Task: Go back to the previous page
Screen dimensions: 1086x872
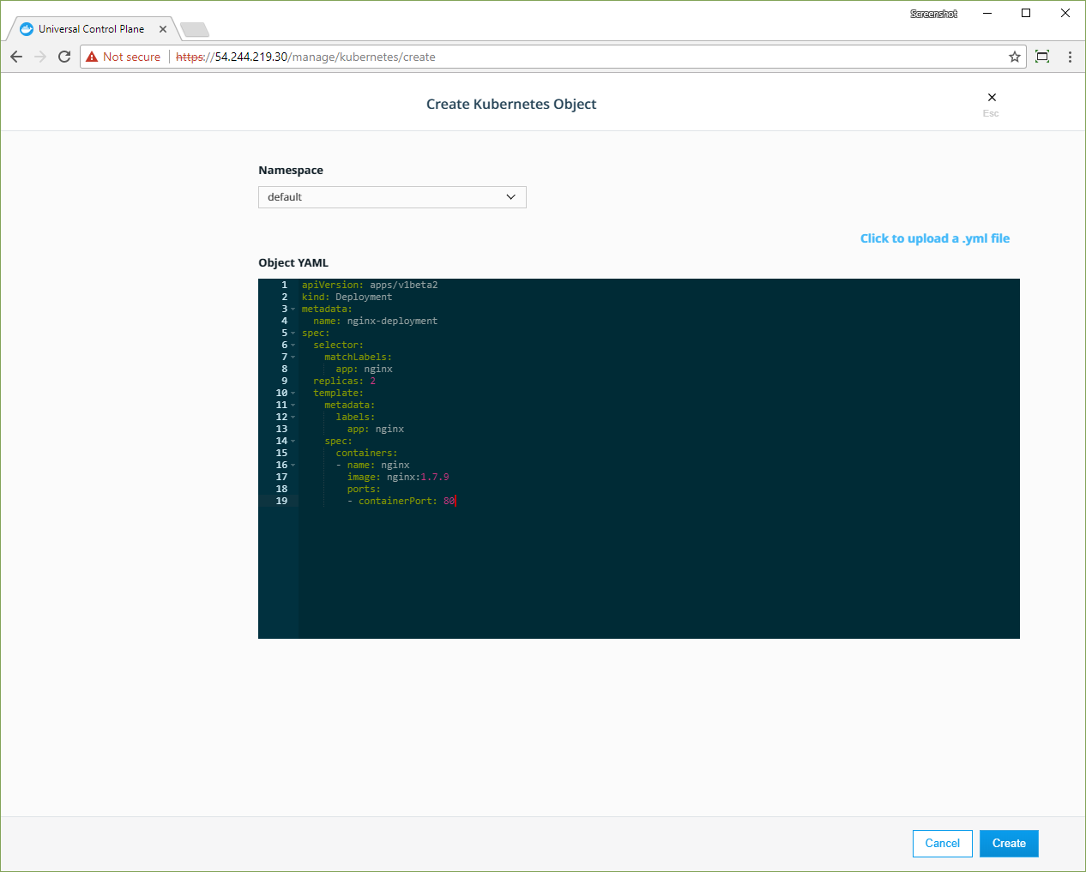Action: pyautogui.click(x=16, y=57)
